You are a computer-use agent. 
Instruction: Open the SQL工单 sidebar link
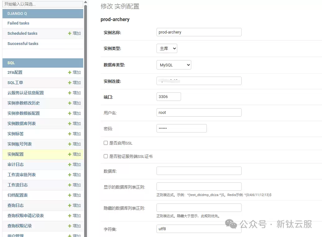(15, 83)
